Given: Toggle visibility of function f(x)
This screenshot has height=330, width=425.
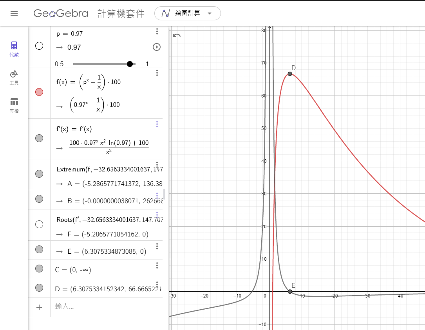Looking at the screenshot, I should click(x=39, y=92).
